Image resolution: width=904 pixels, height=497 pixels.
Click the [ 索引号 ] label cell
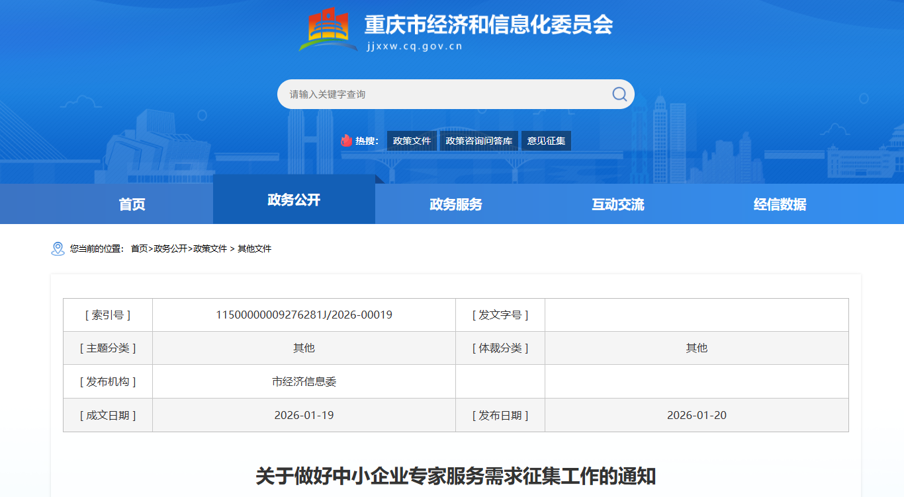tap(108, 315)
